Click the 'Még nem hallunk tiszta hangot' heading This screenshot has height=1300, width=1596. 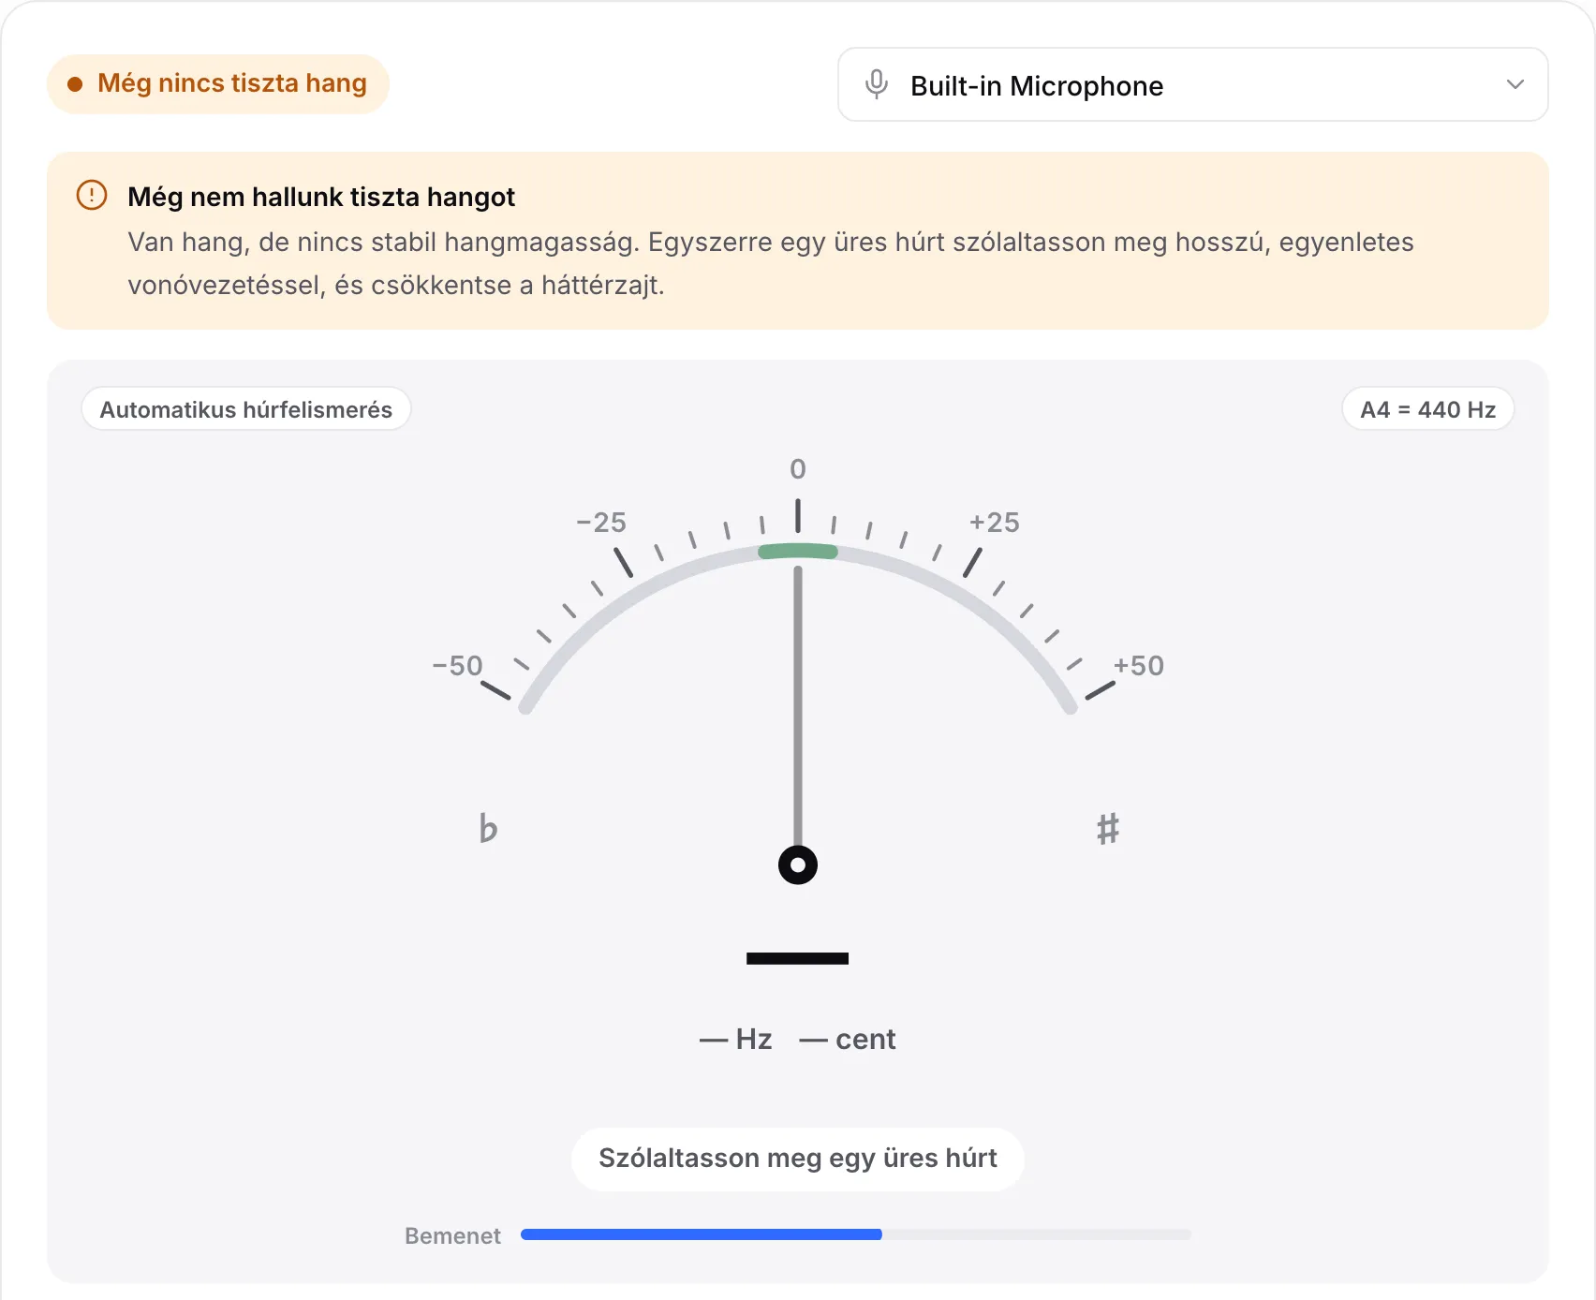[x=321, y=197]
